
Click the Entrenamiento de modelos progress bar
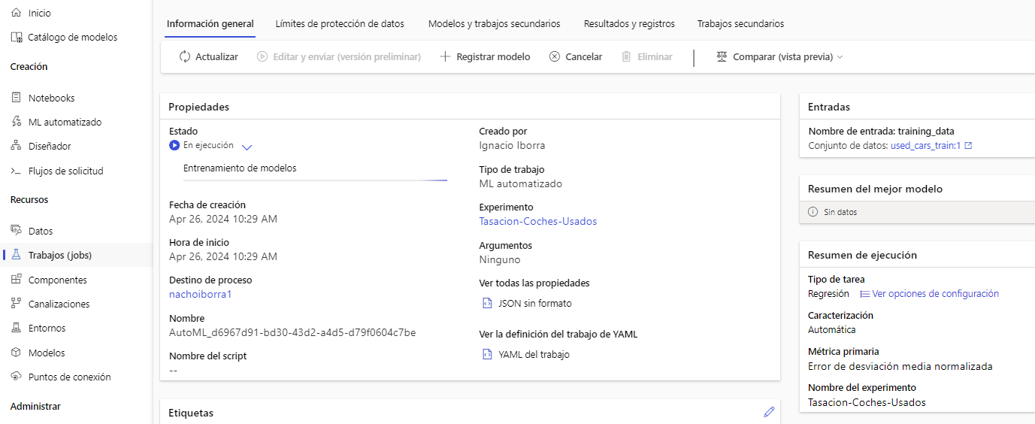pos(315,180)
